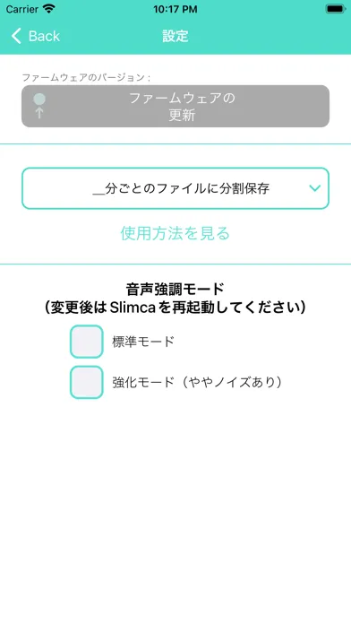Select the 標準モード label
This screenshot has height=624, width=351.
point(143,342)
